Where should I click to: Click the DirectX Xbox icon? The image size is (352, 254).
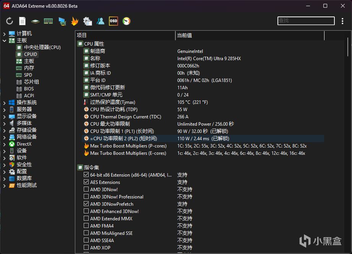(12, 144)
